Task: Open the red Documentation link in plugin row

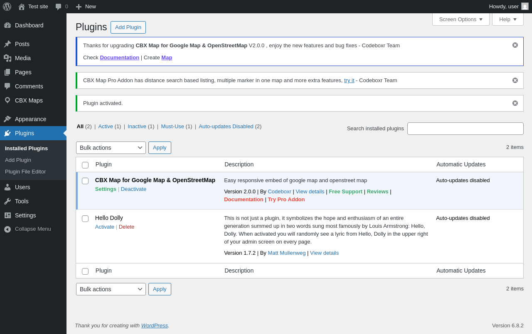Action: coord(244,200)
